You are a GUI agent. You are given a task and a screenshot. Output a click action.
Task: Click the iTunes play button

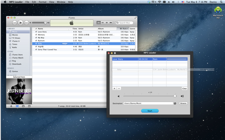pyautogui.click(x=21, y=23)
